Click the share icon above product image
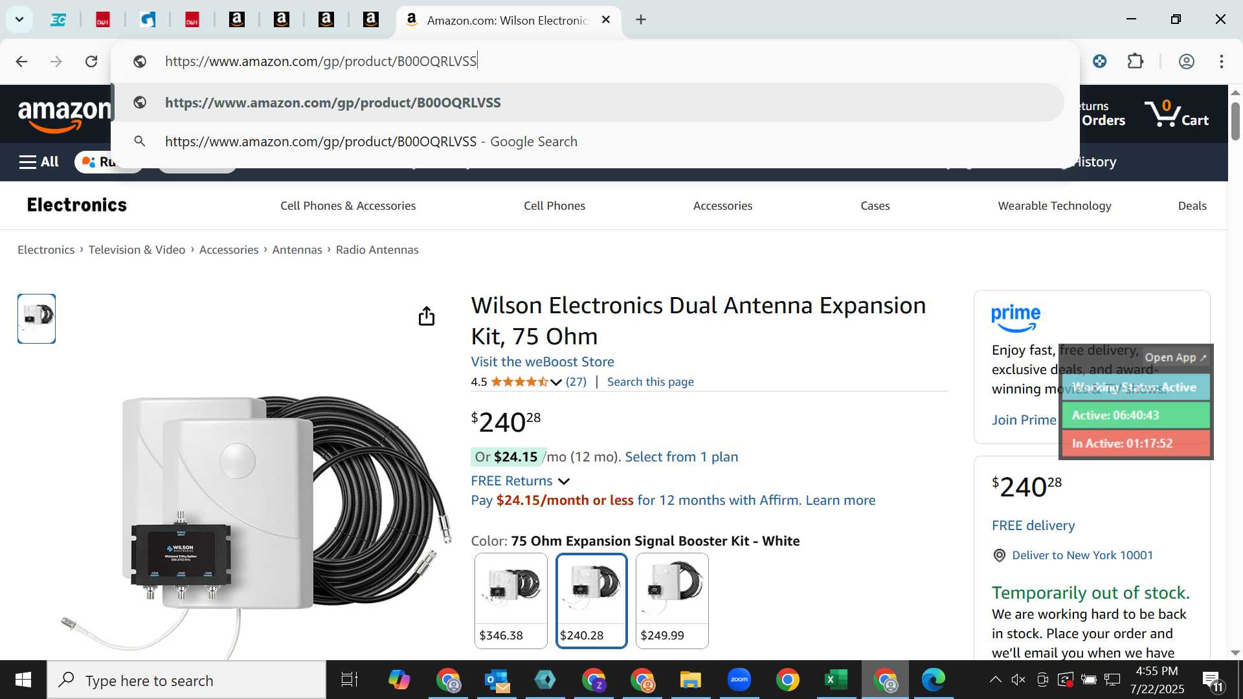 [x=426, y=316]
